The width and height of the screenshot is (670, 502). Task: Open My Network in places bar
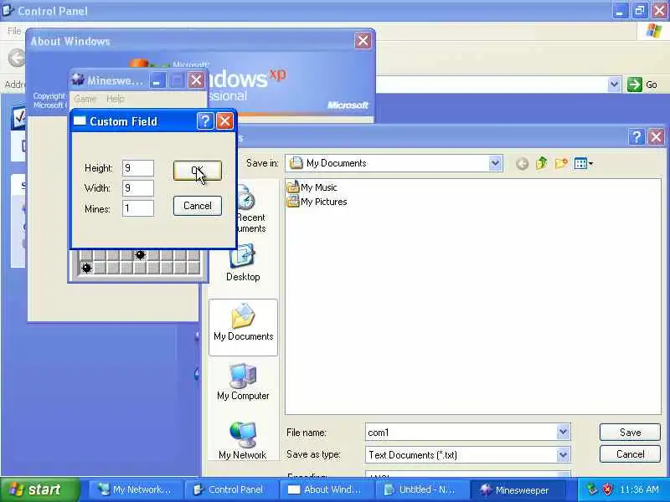243,440
